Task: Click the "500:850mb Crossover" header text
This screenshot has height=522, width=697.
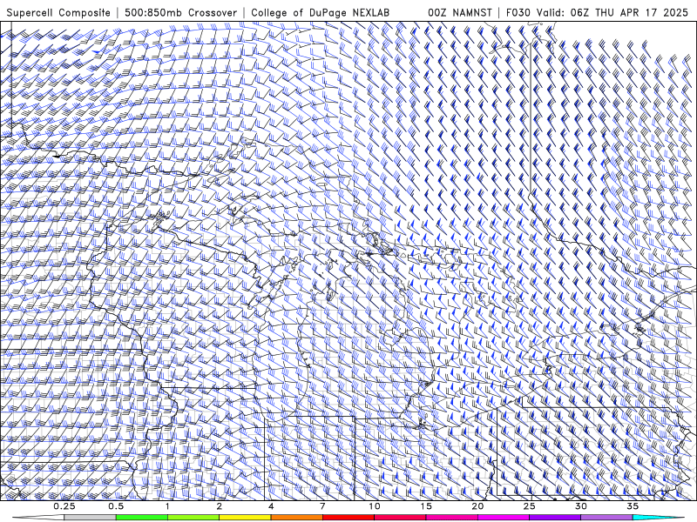Action: (181, 13)
